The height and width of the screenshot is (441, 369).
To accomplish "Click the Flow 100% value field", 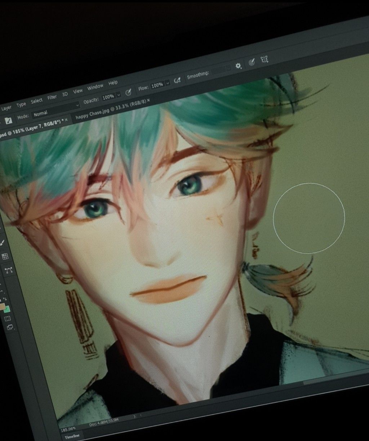I will (157, 86).
